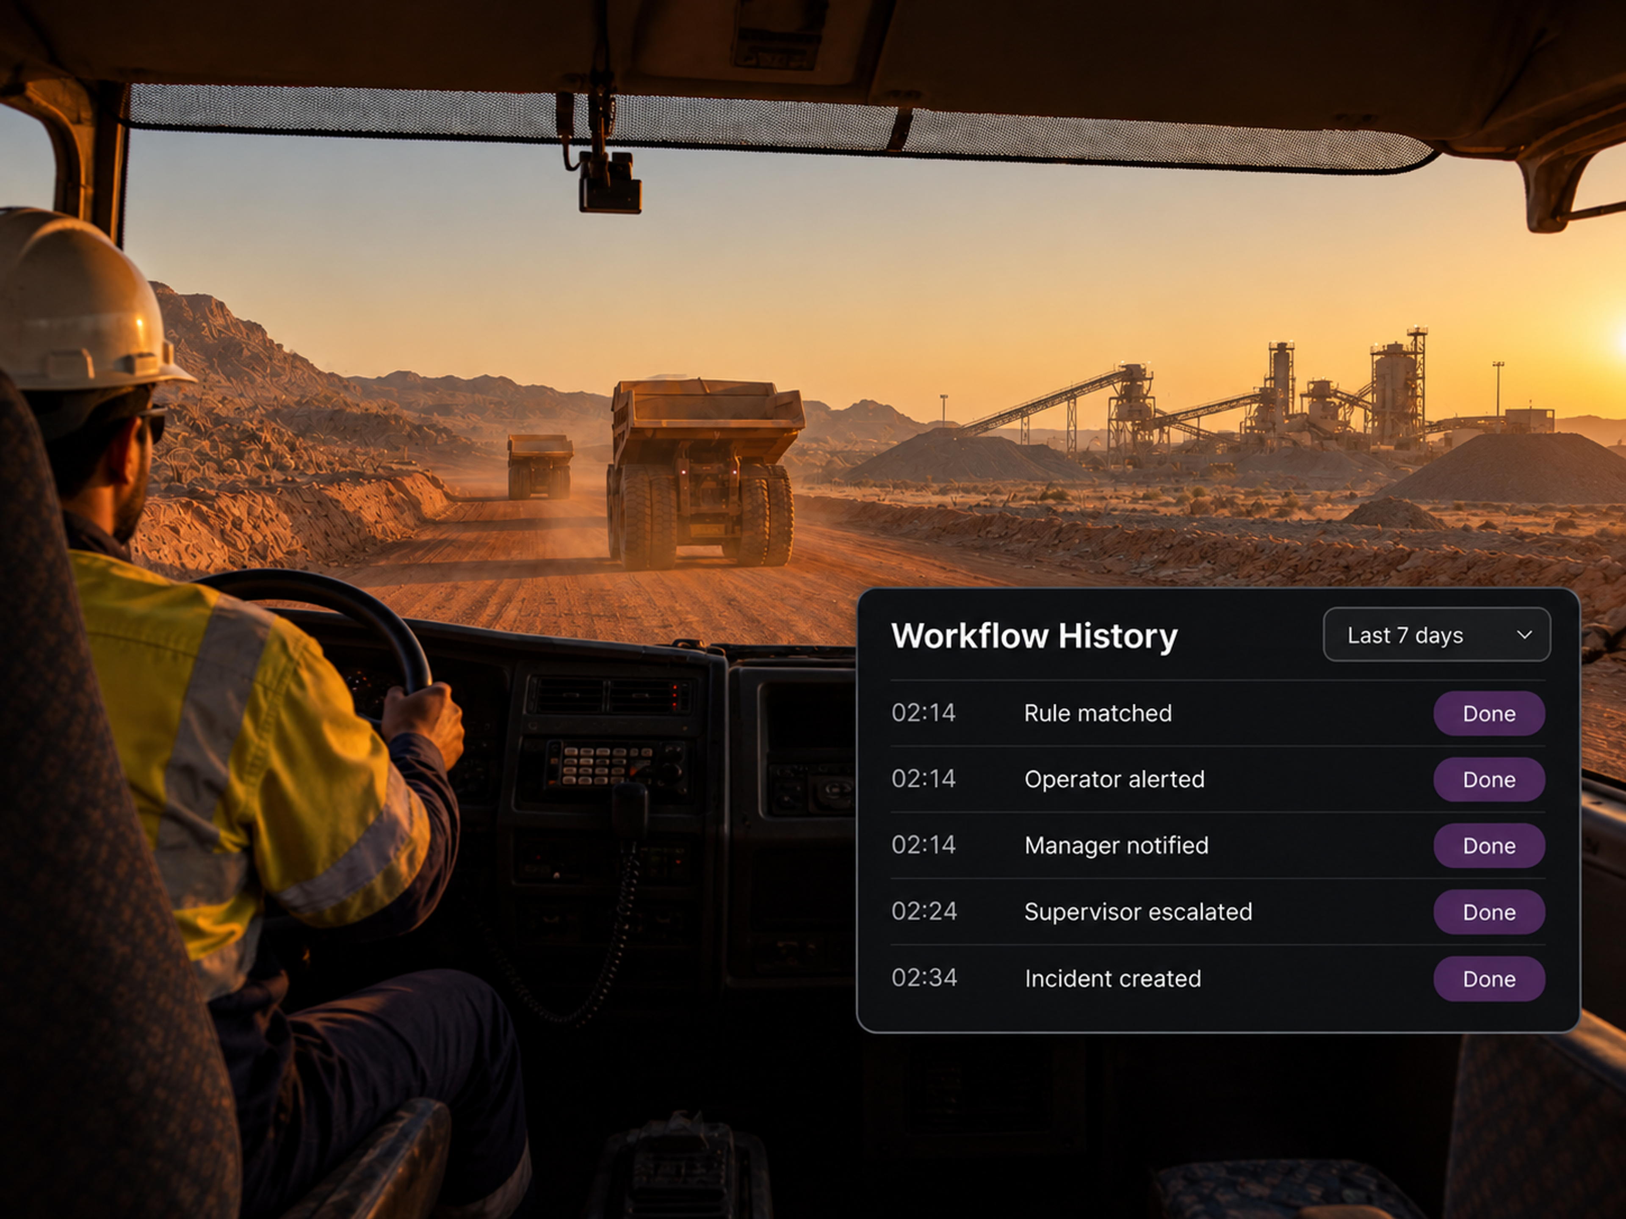Click Done badge for Manager notified

1488,846
